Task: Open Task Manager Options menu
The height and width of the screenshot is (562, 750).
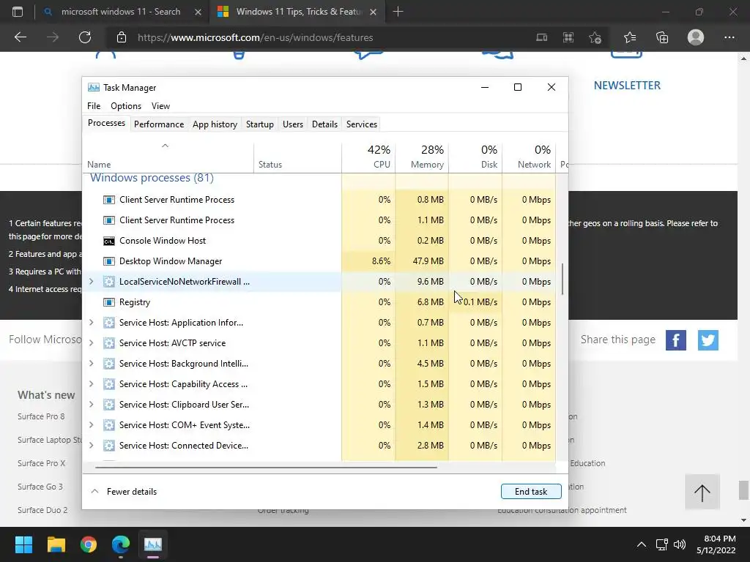Action: [126, 106]
